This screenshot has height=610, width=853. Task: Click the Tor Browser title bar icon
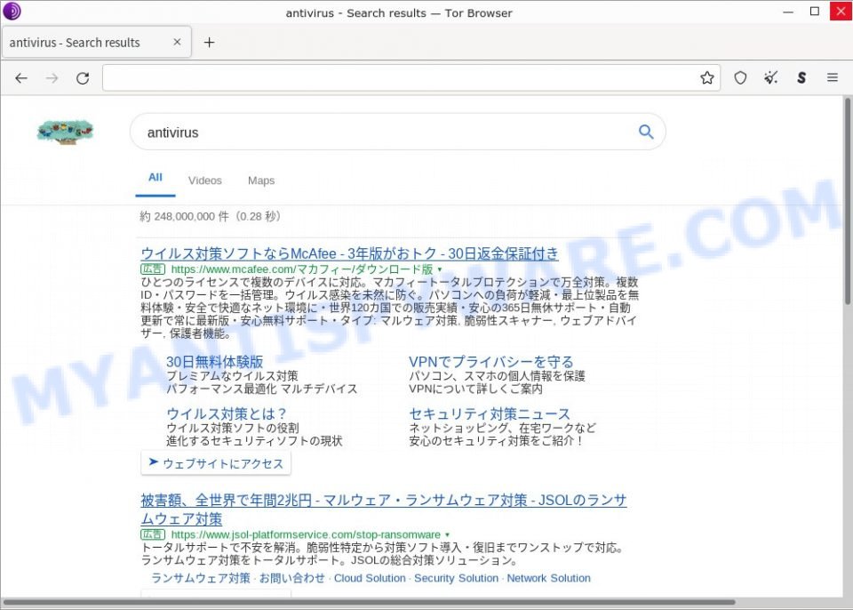[x=12, y=12]
